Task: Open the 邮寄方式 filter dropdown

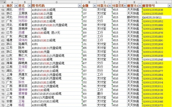Action: (140, 6)
